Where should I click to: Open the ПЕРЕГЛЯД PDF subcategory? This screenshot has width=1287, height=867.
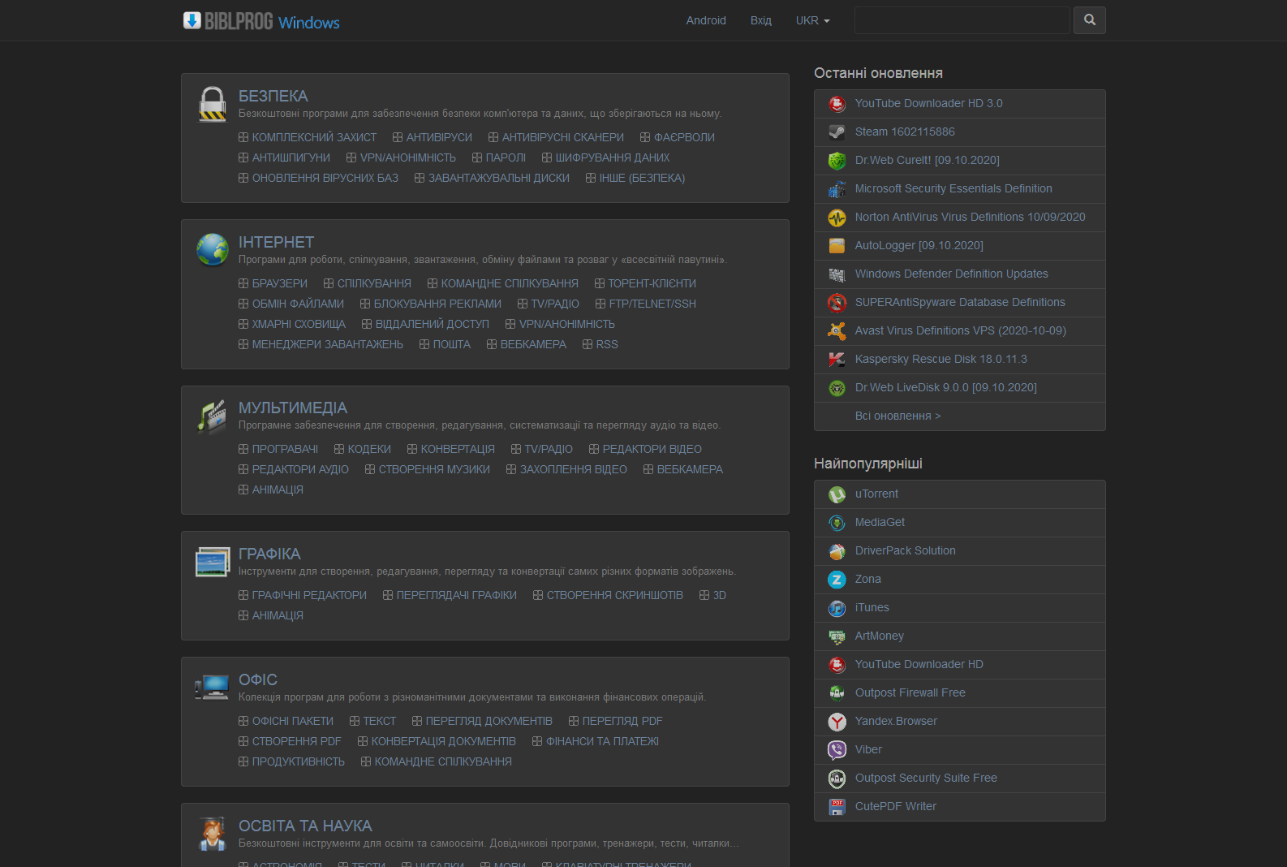622,721
